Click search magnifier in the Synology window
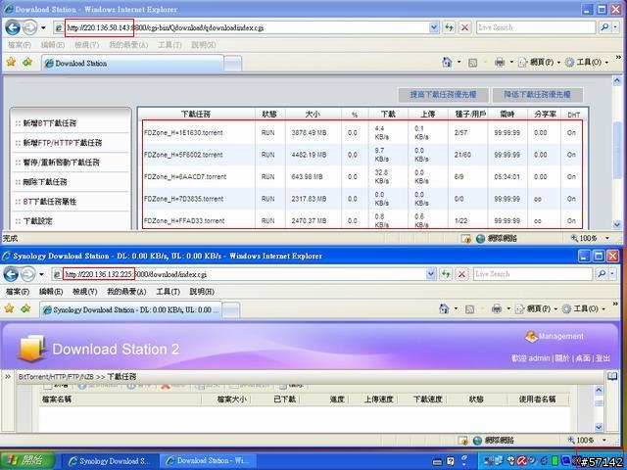The image size is (627, 470). coord(602,274)
